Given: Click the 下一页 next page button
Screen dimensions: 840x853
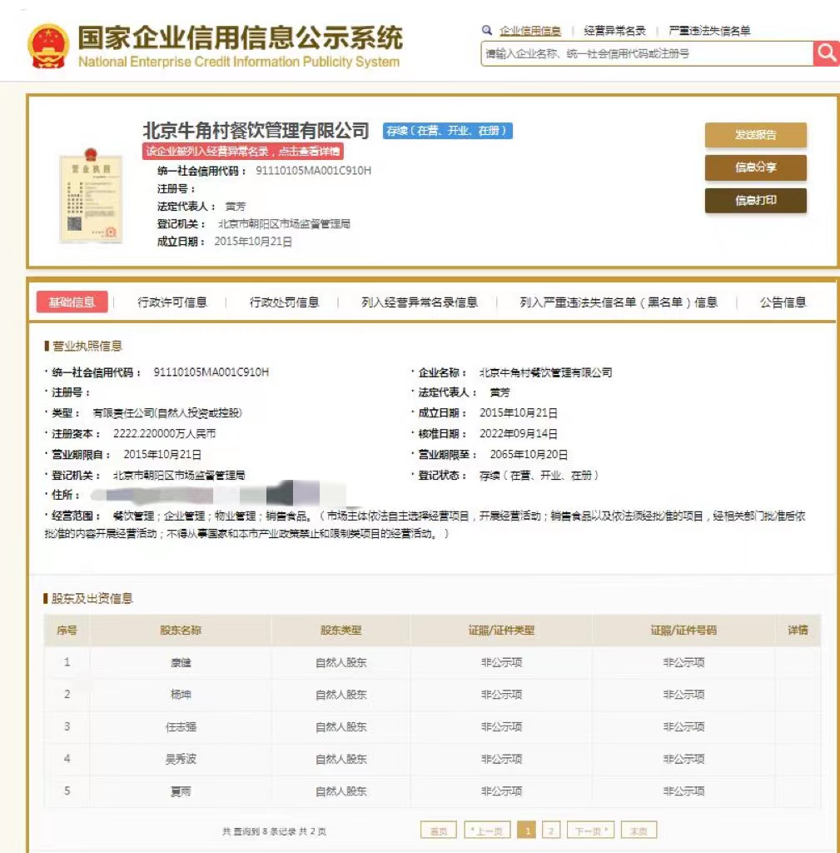Looking at the screenshot, I should point(590,831).
